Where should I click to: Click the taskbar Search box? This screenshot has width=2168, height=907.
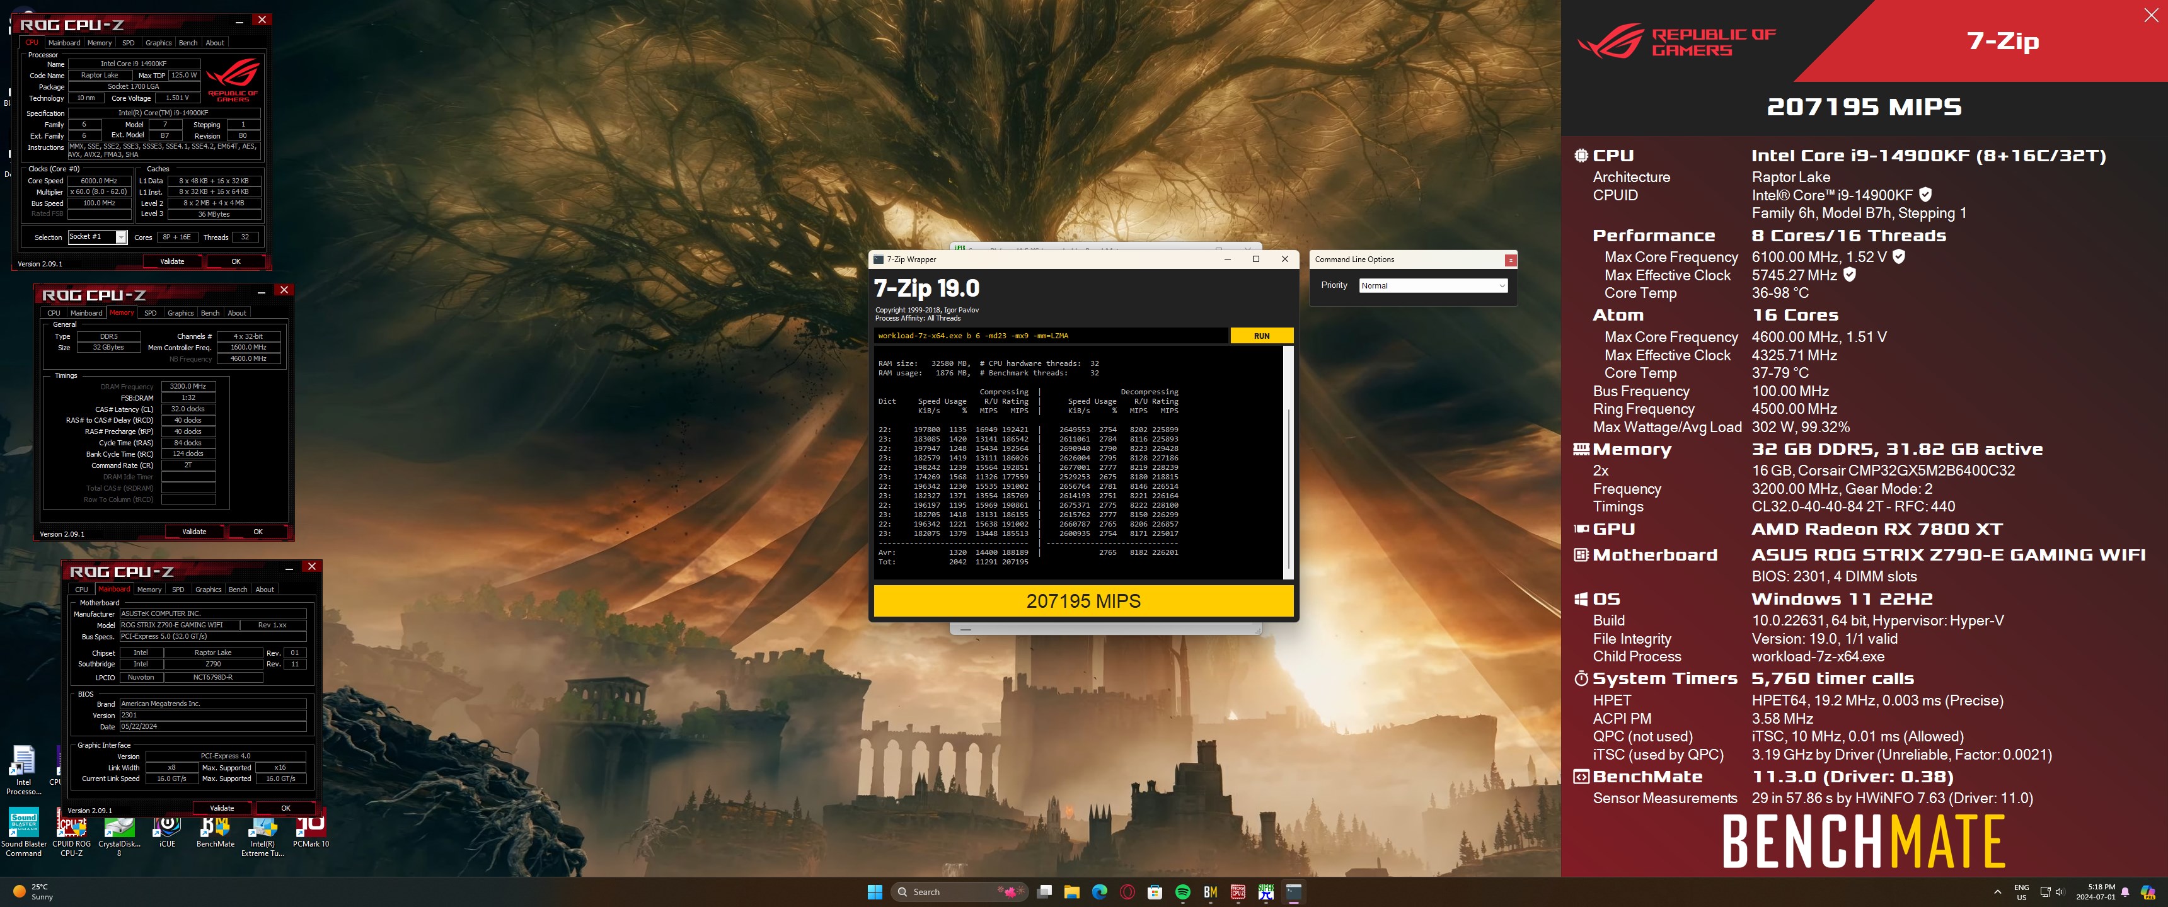pyautogui.click(x=959, y=892)
